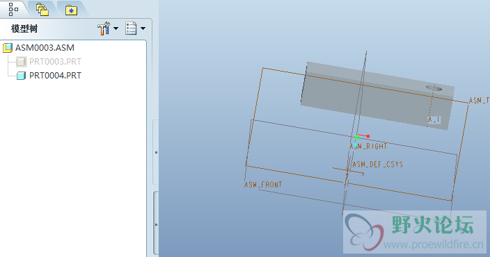Viewport: 490px width, 257px height.
Task: Open the Folder Browser navigator tab
Action: point(42,10)
